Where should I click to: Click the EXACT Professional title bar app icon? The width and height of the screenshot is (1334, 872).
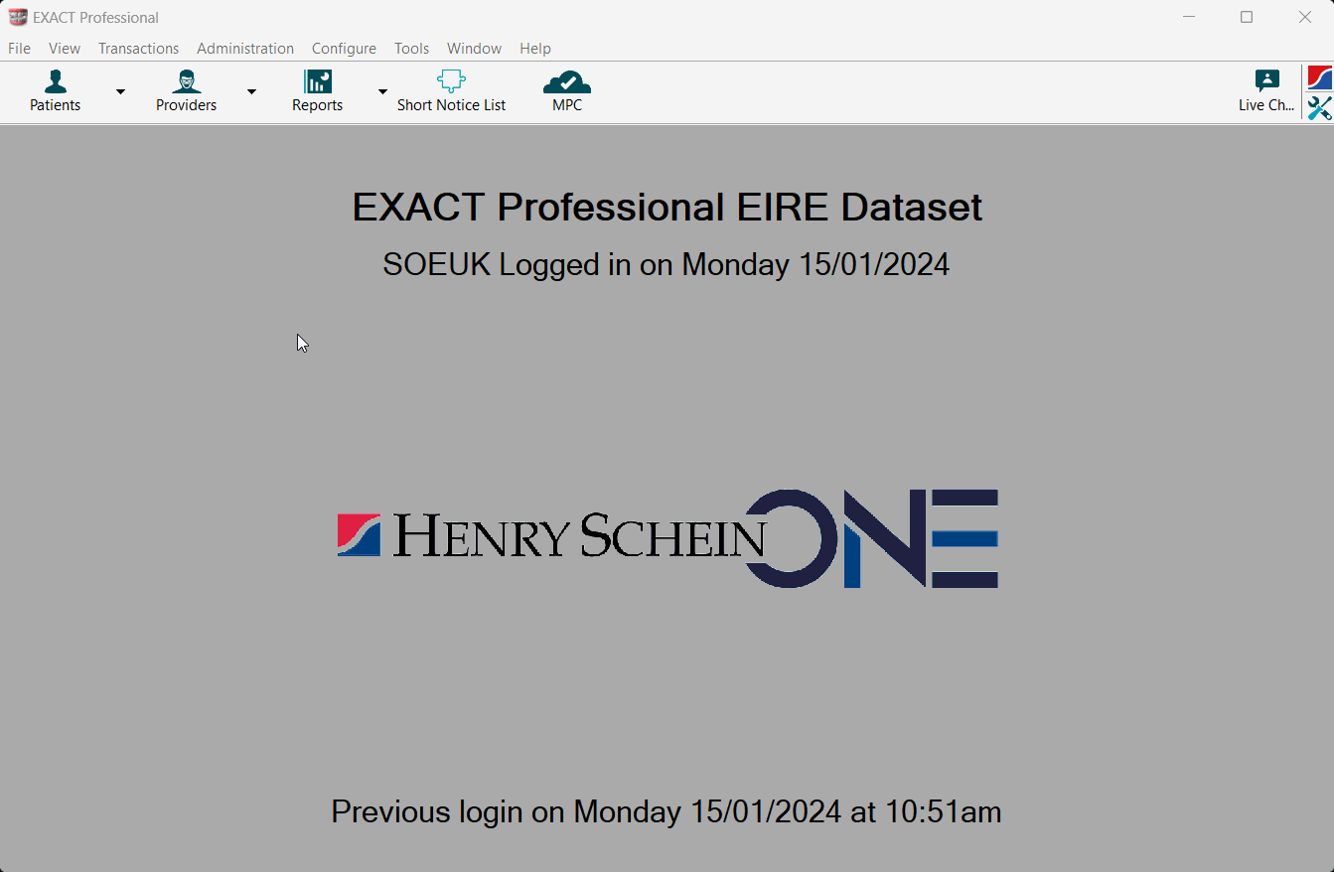(x=18, y=17)
